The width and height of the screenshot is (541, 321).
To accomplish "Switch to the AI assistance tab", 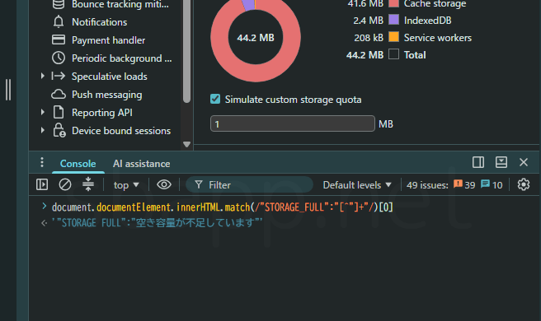I will pyautogui.click(x=142, y=163).
